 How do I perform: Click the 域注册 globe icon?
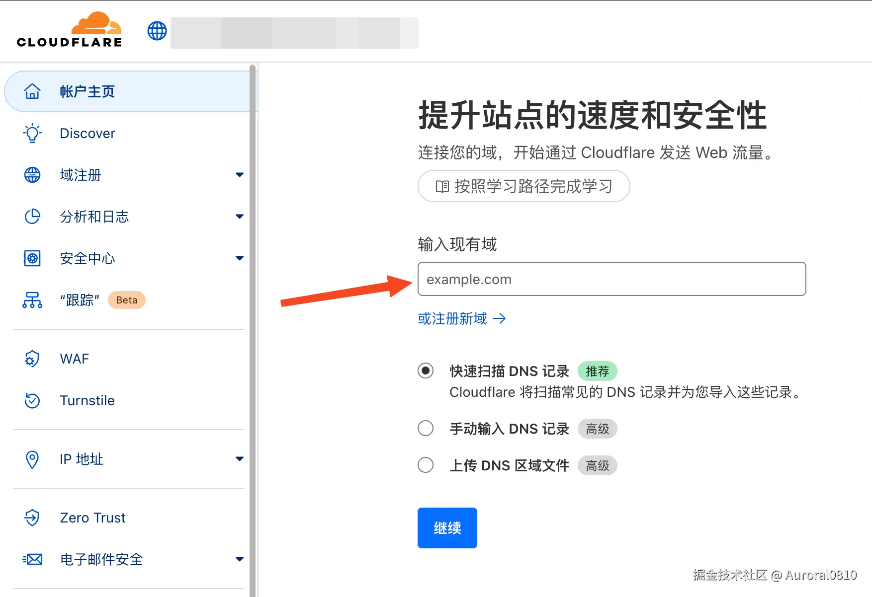32,175
